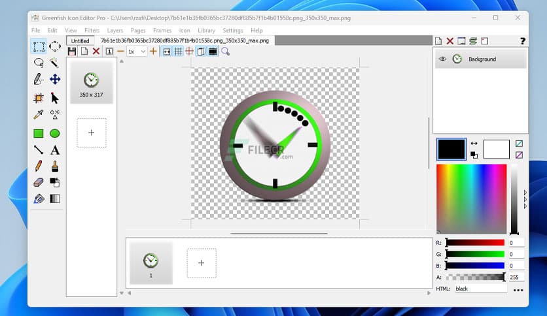Save the document with floppy icon
547x316 pixels.
pyautogui.click(x=72, y=52)
